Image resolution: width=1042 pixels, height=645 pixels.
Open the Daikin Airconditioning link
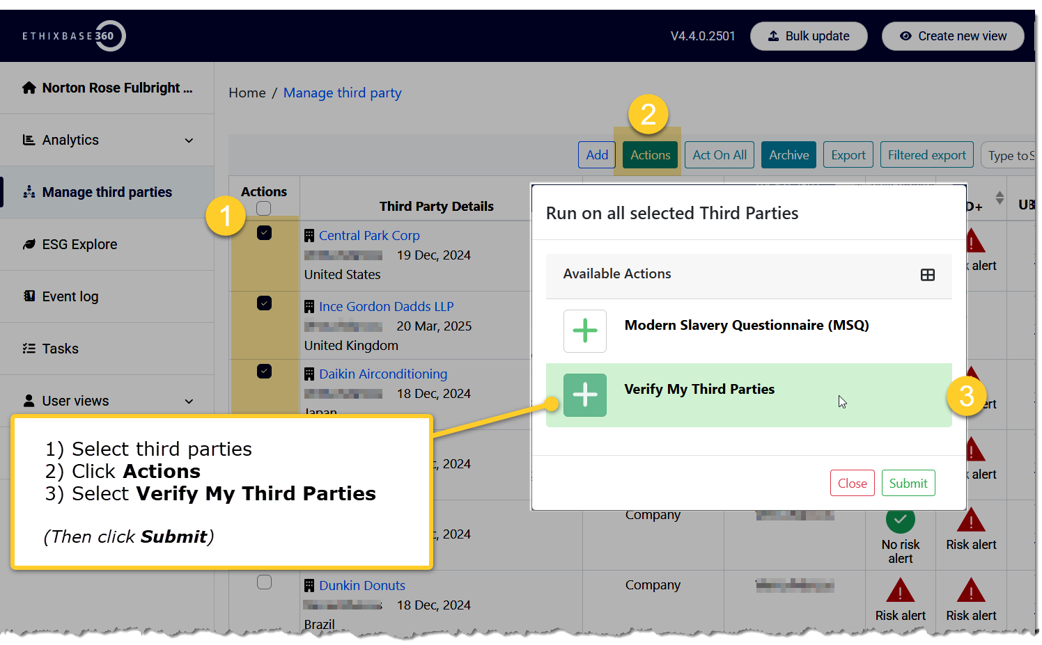pos(383,374)
